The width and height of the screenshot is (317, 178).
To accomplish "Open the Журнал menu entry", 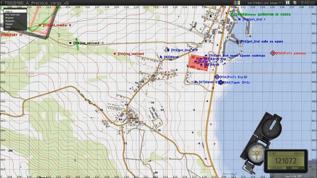I will [15, 21].
